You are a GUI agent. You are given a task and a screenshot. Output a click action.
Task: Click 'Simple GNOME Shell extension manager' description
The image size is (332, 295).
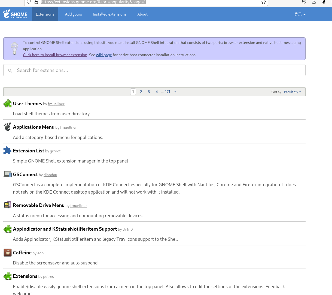pos(71,161)
